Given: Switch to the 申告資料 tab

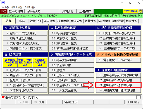Looking at the screenshot, I should [77, 21].
